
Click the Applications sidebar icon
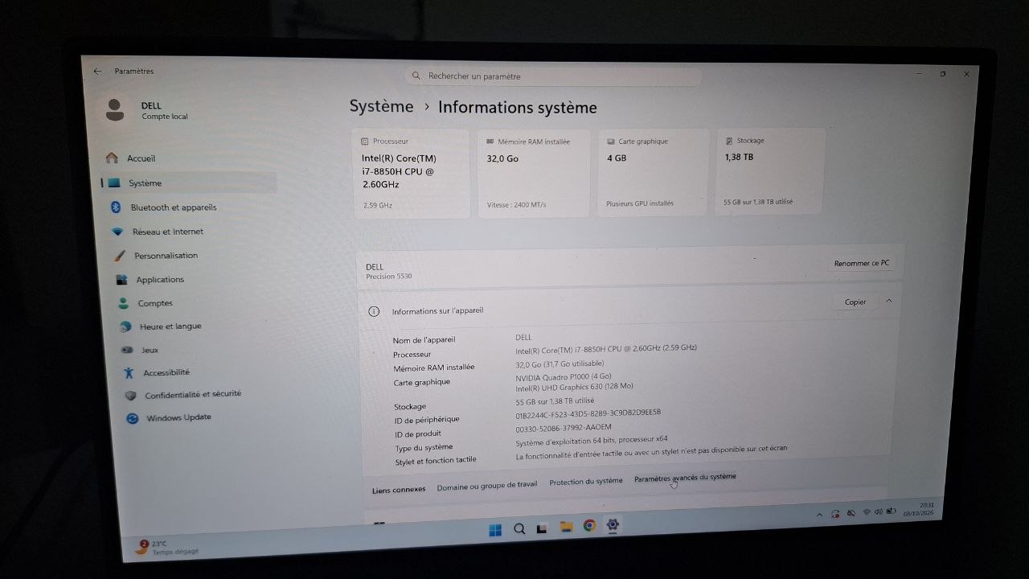point(122,280)
